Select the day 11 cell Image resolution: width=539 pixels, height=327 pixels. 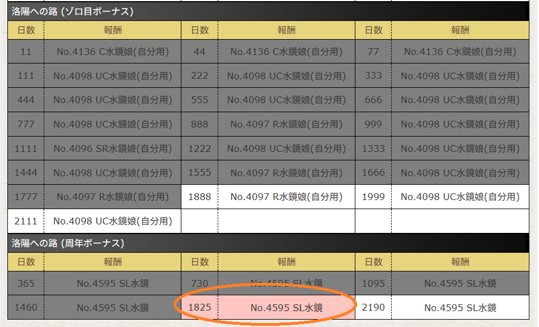click(26, 52)
